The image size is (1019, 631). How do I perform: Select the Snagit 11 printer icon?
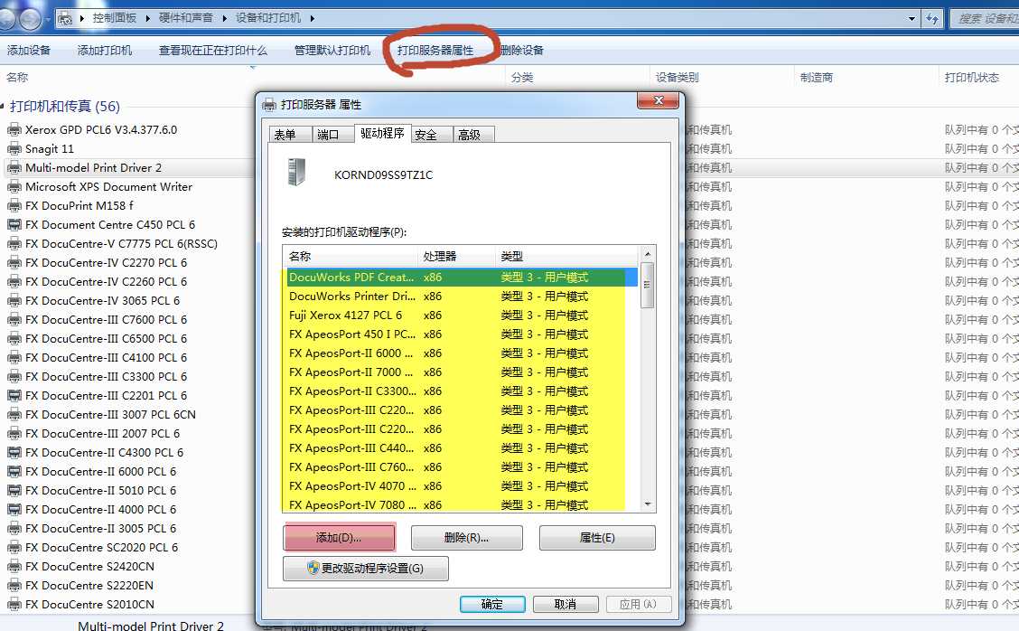click(14, 148)
